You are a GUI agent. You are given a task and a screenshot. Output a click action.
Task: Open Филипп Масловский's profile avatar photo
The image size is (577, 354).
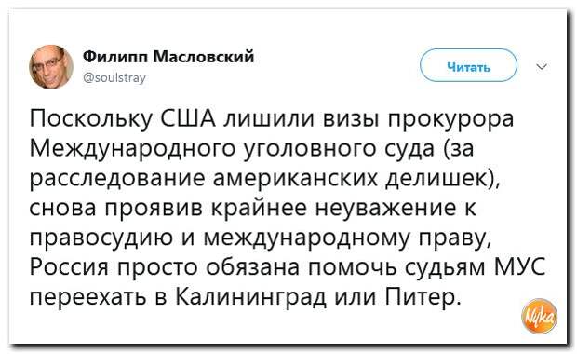click(51, 67)
